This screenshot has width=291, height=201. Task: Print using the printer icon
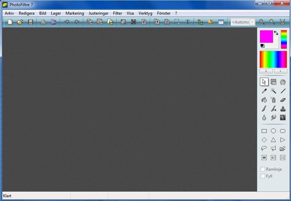[43, 22]
